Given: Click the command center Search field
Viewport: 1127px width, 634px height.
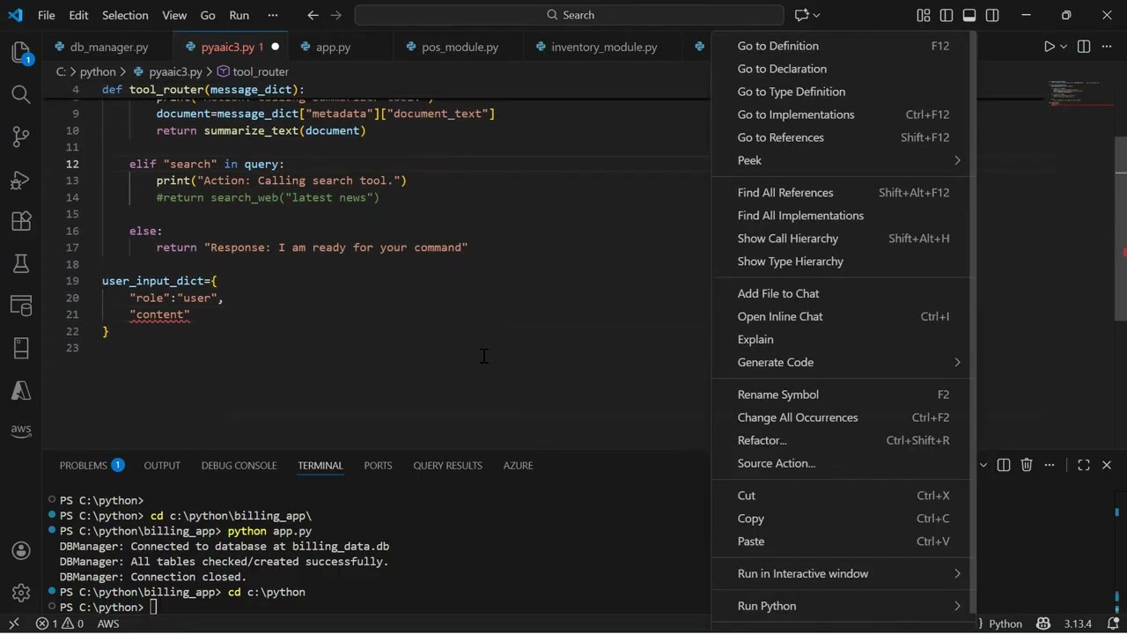Looking at the screenshot, I should pos(569,15).
